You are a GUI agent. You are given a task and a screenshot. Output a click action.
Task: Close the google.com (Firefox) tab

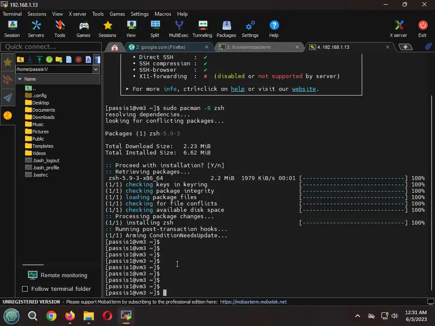207,47
